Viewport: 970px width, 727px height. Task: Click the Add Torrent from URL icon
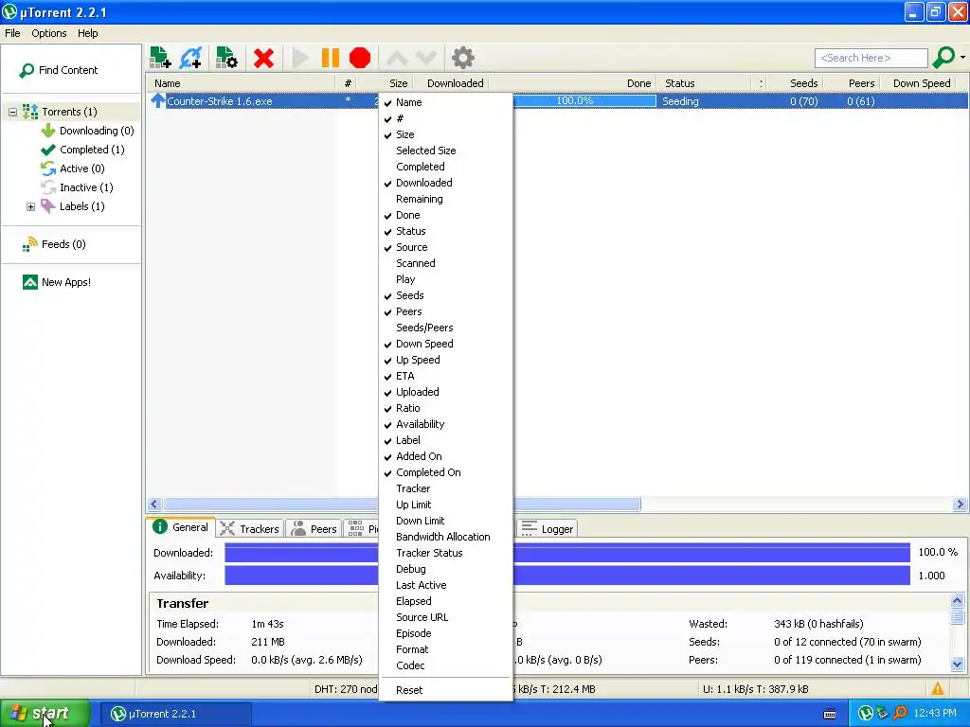coord(190,58)
